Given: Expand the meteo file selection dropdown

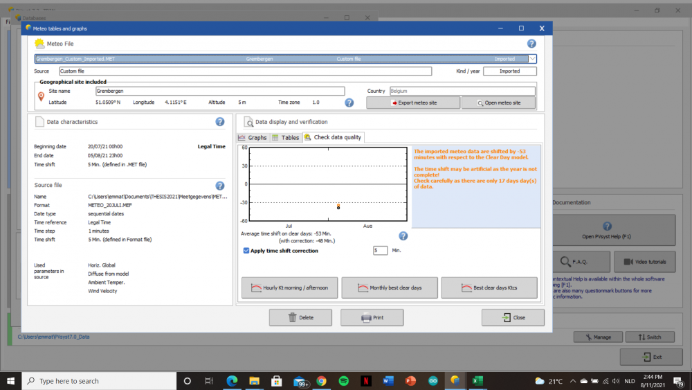Looking at the screenshot, I should point(531,59).
